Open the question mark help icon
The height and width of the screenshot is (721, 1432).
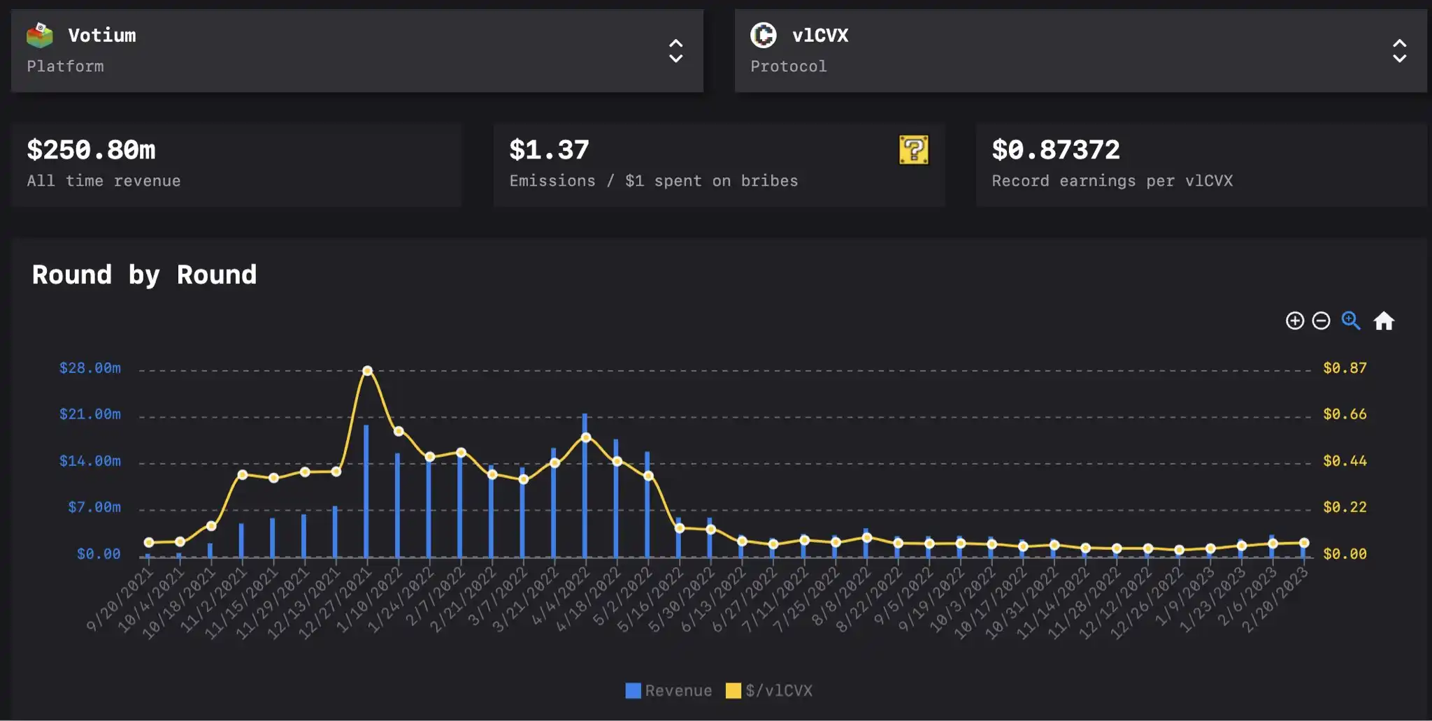[913, 150]
